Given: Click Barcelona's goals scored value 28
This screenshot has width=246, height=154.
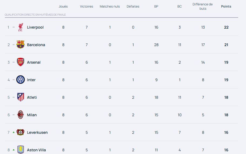Looking at the screenshot, I should [156, 45].
